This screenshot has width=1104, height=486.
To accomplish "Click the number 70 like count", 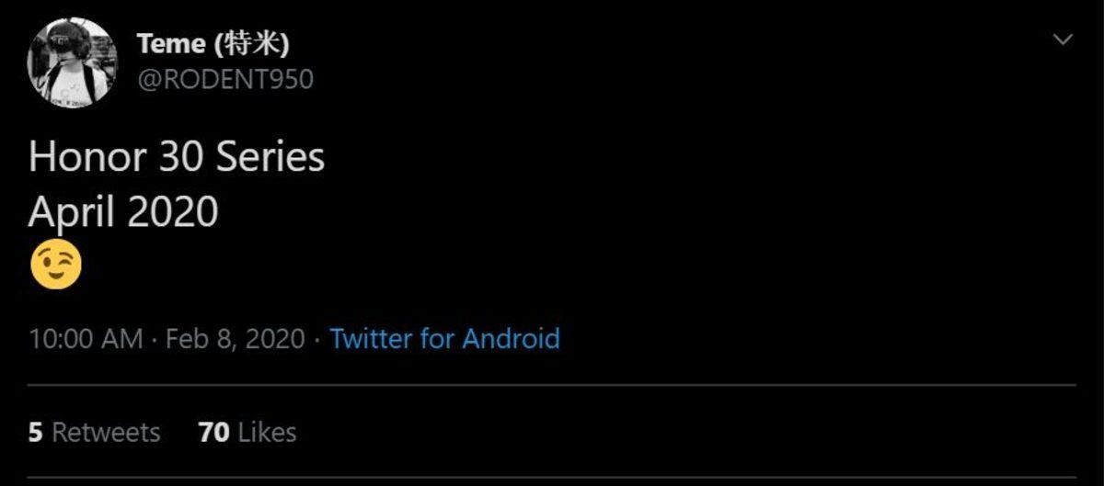I will point(213,432).
